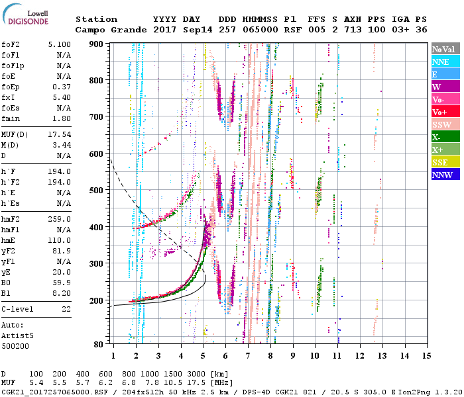Image resolution: width=464 pixels, height=397 pixels.
Task: Click the 900 km height axis label
Action: pyautogui.click(x=96, y=44)
